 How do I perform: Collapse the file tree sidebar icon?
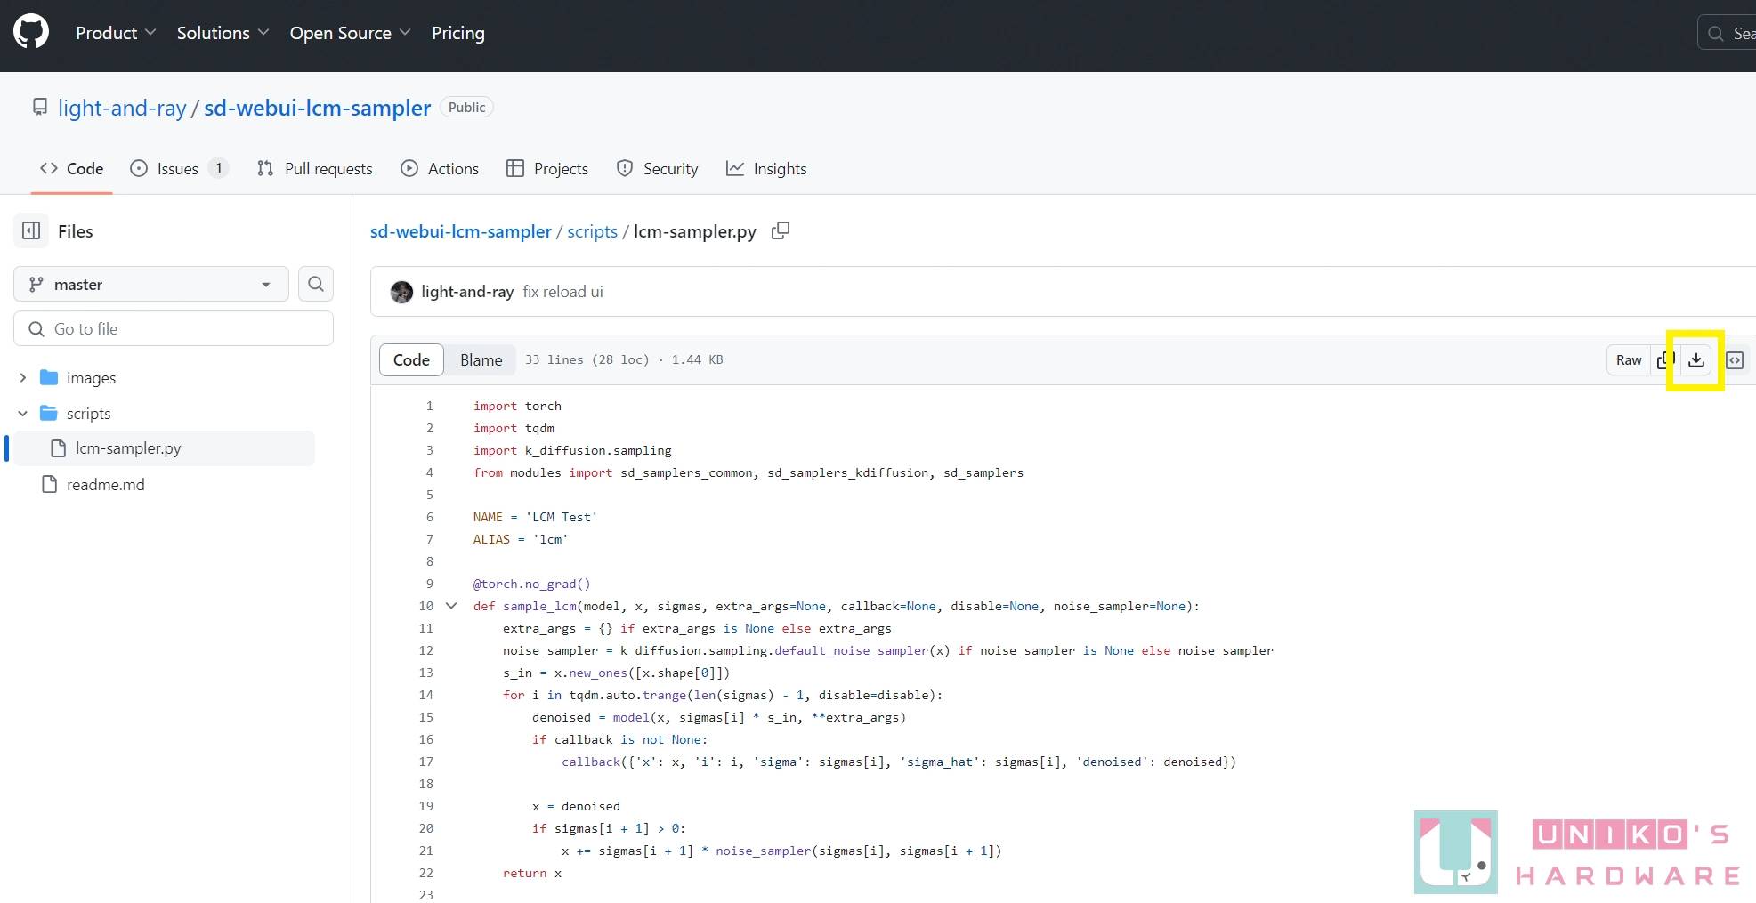click(31, 231)
